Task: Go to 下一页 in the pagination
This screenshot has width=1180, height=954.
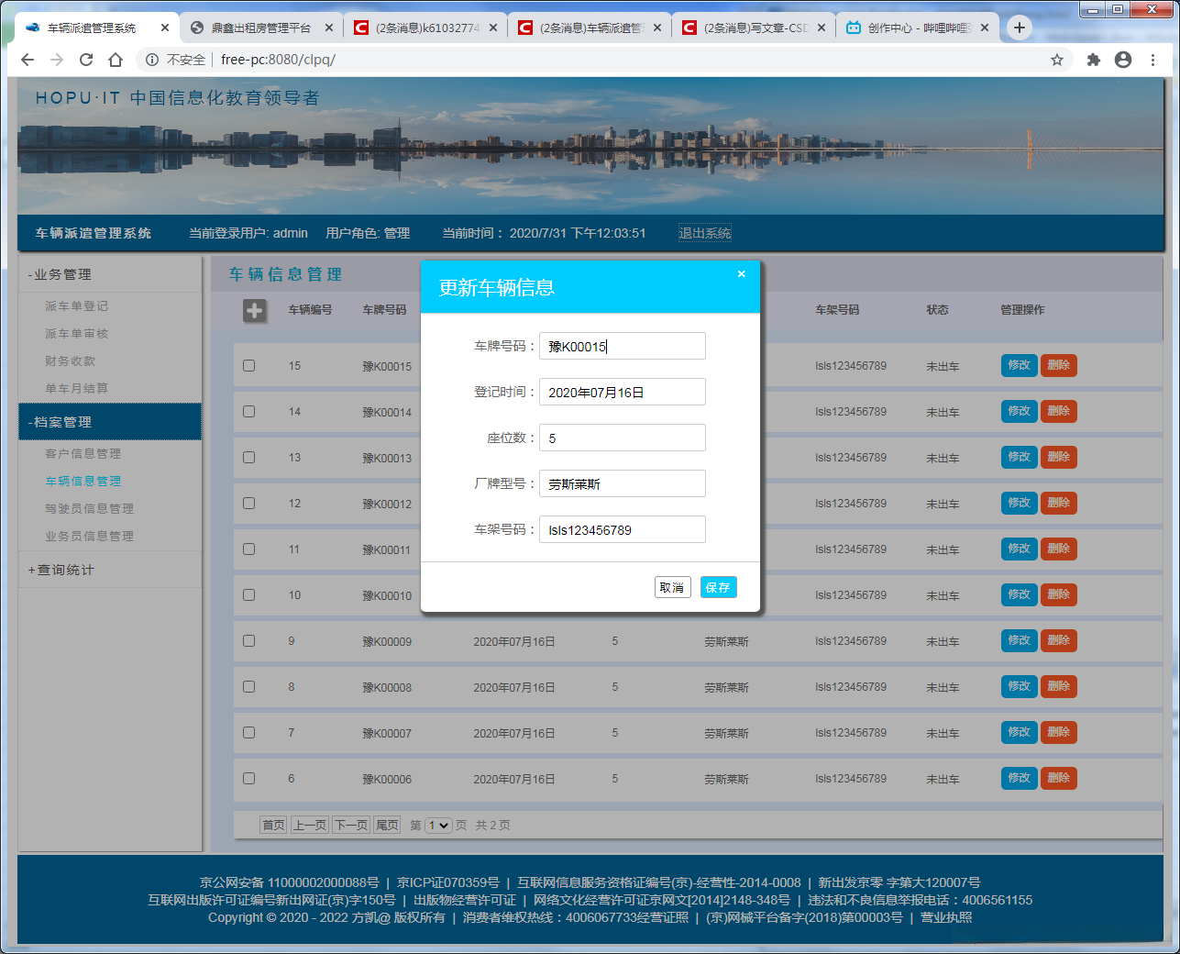Action: (351, 826)
